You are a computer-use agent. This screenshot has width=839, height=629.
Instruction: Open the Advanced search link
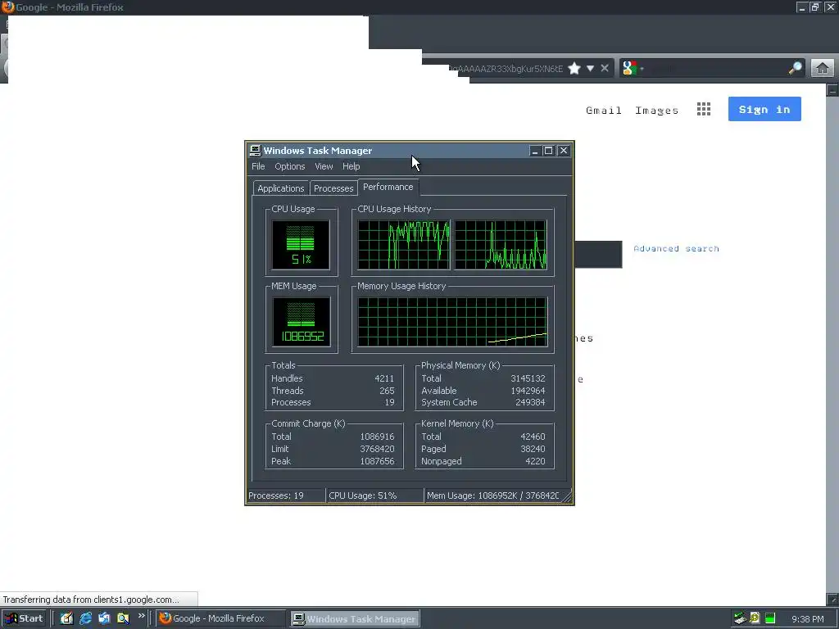(676, 249)
